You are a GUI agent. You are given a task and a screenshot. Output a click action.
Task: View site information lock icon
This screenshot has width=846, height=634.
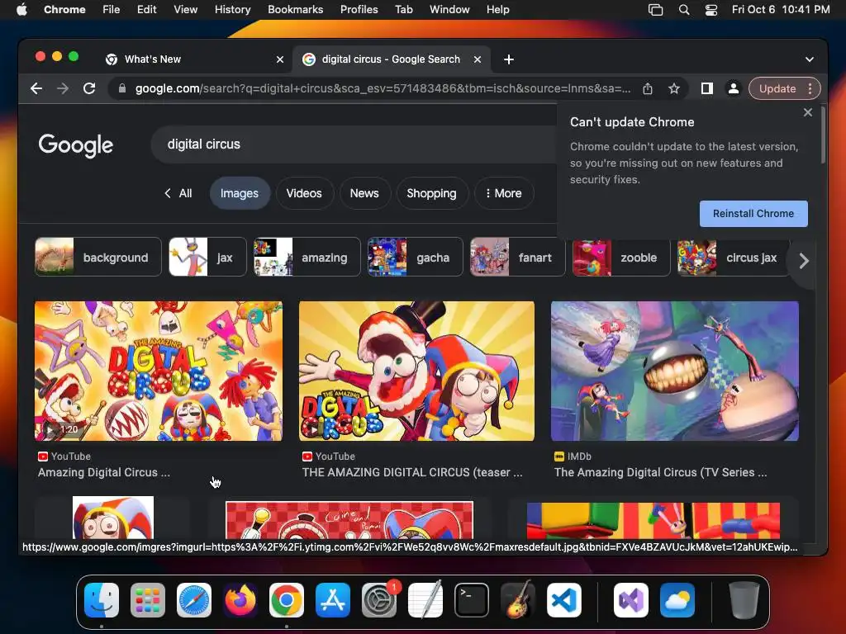coord(122,88)
